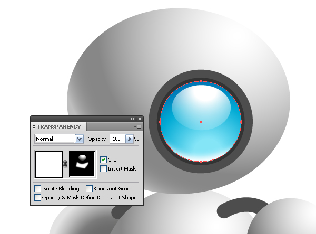
Task: Toggle the mask link chain icon
Action: coord(65,164)
